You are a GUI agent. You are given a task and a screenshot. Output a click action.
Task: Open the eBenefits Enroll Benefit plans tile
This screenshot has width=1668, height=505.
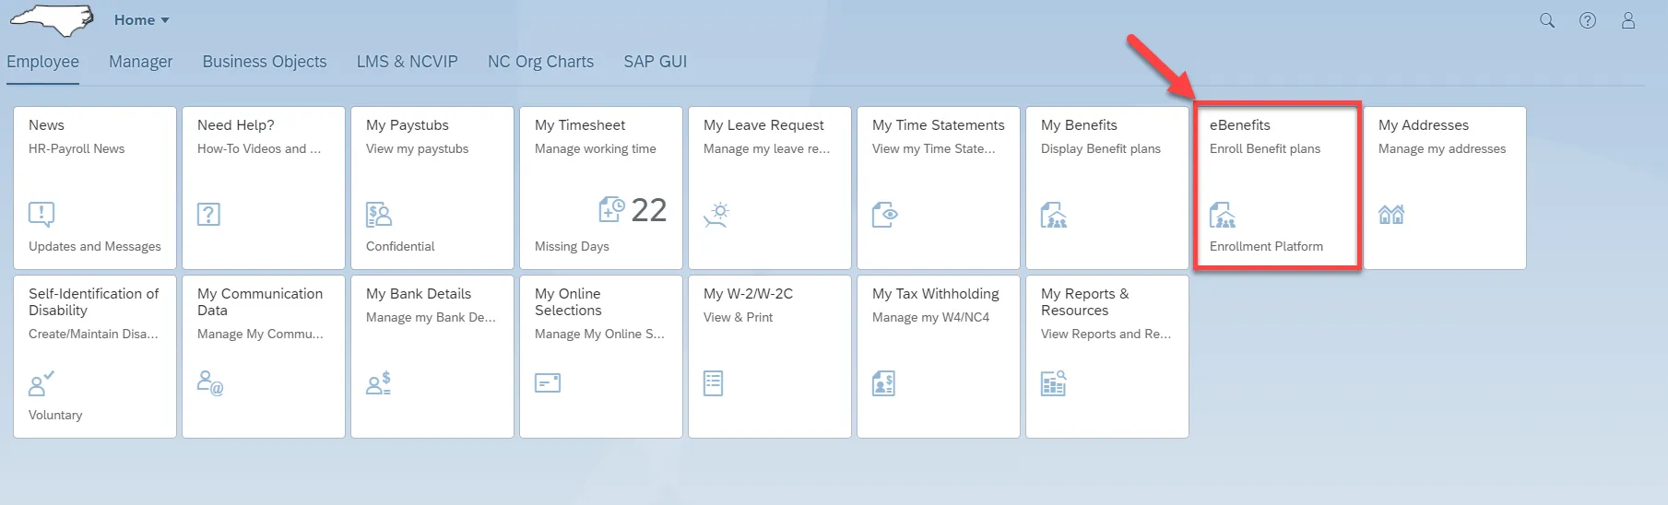click(x=1276, y=188)
